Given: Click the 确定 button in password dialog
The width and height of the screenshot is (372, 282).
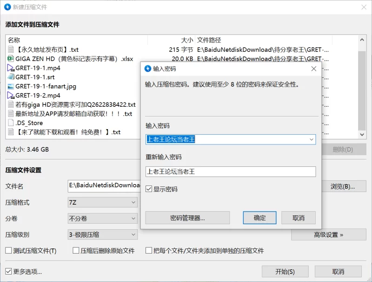Looking at the screenshot, I should pos(259,218).
